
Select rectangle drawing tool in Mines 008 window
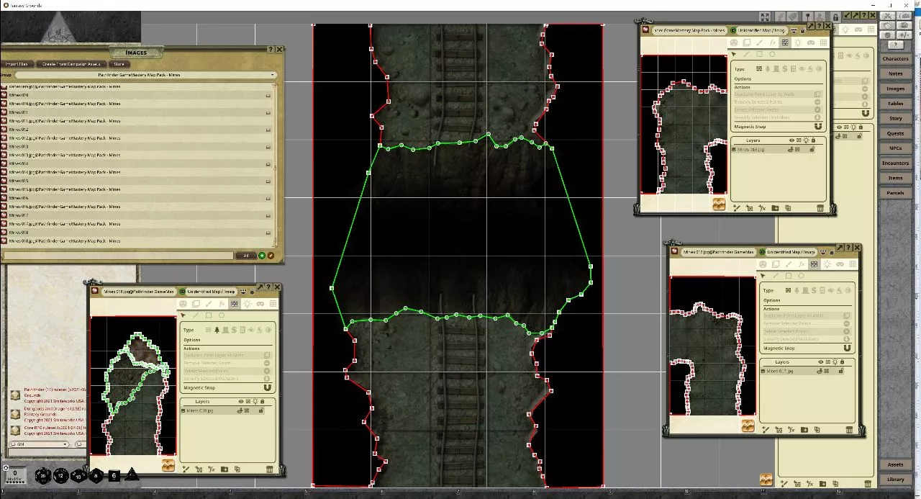(x=759, y=54)
